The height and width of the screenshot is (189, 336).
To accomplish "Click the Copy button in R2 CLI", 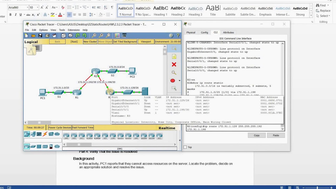I will pyautogui.click(x=257, y=135).
